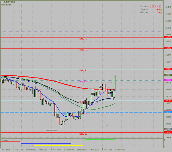This screenshot has height=152, width=172.
Task: Select the 'Daily S3' line label
Action: 83,134
